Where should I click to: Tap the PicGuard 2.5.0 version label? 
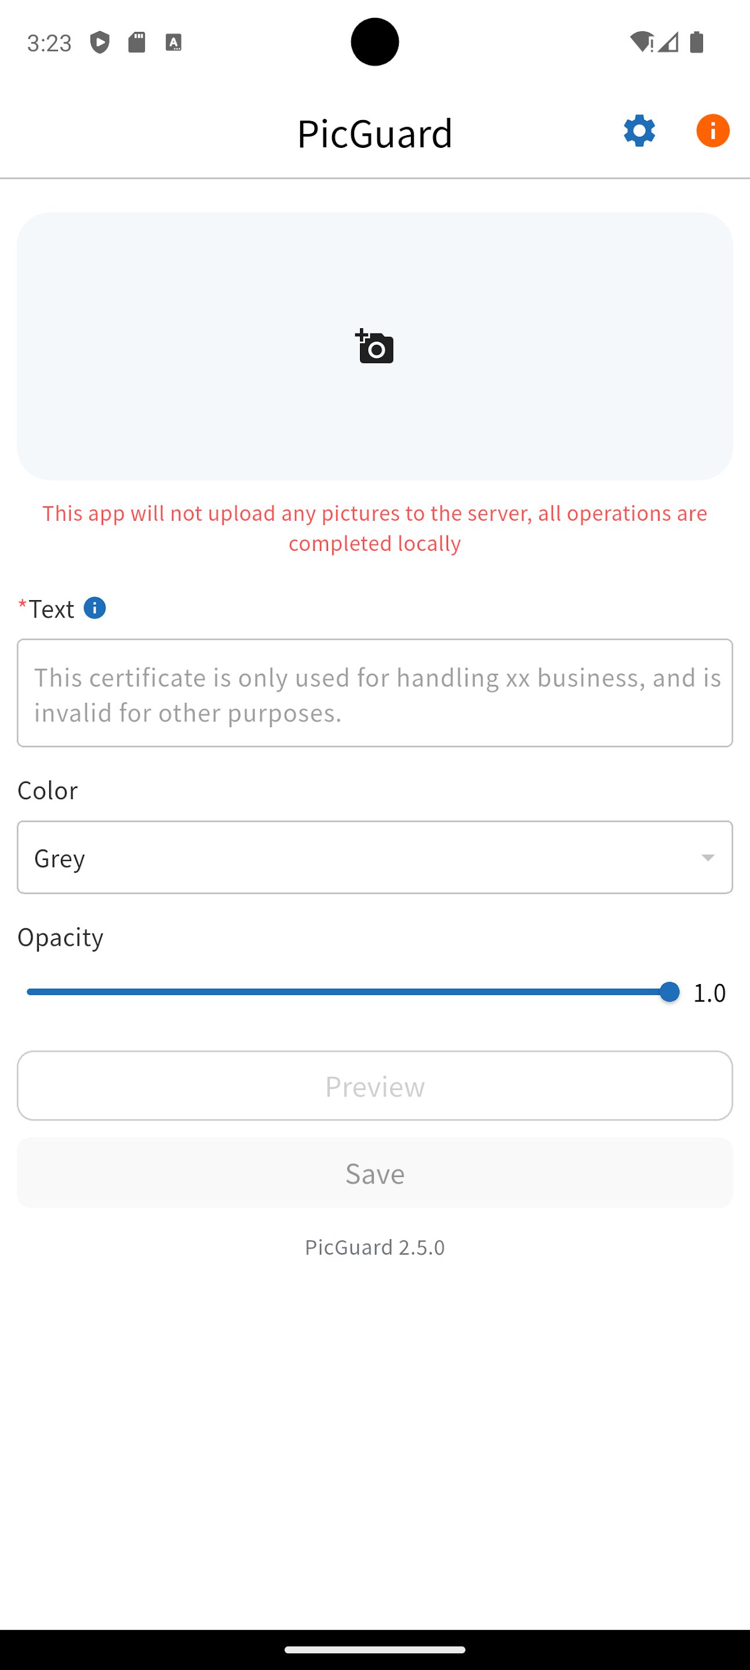(x=374, y=1246)
